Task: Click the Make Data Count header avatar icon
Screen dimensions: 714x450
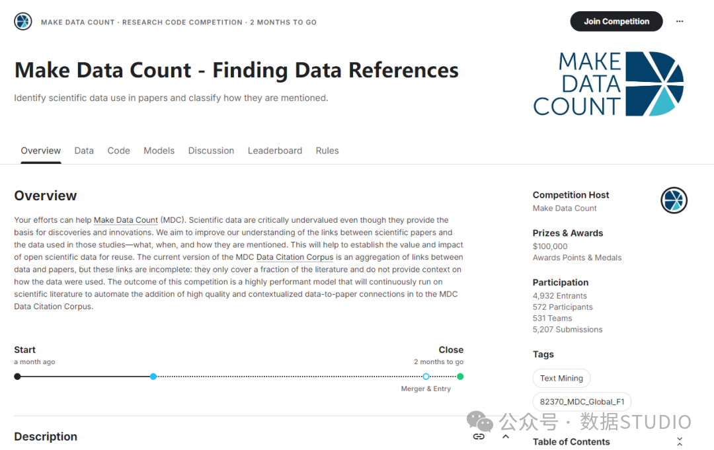Action: coord(22,21)
